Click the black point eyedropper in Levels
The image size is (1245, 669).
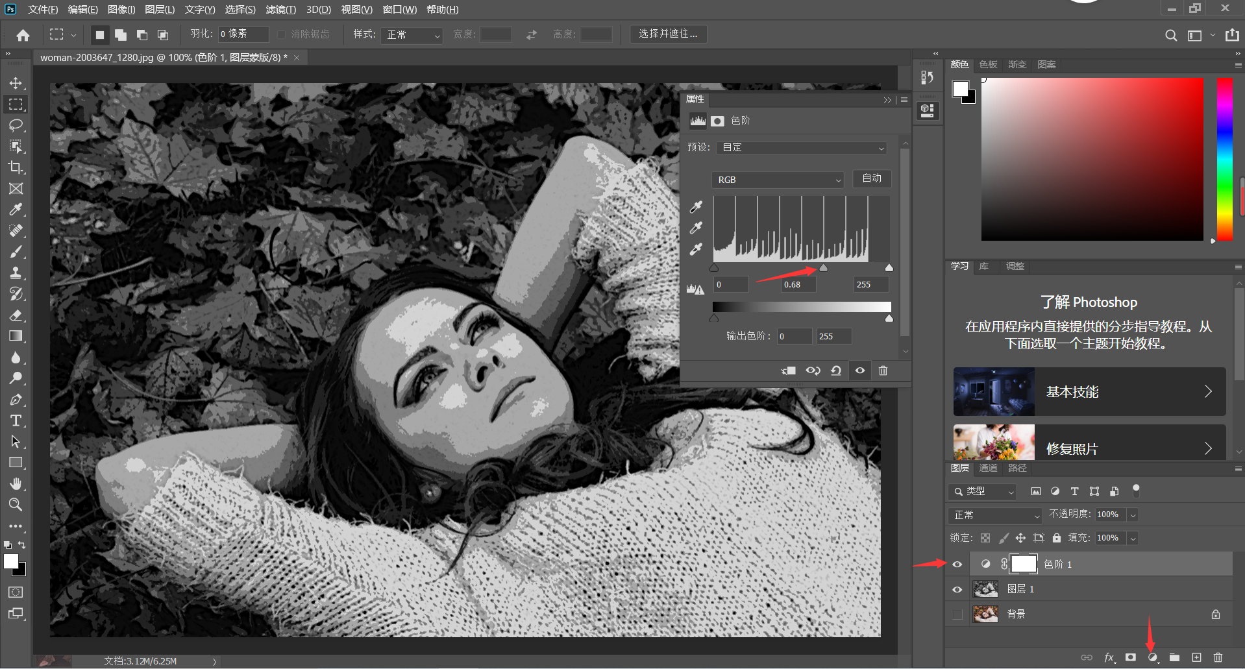tap(696, 207)
